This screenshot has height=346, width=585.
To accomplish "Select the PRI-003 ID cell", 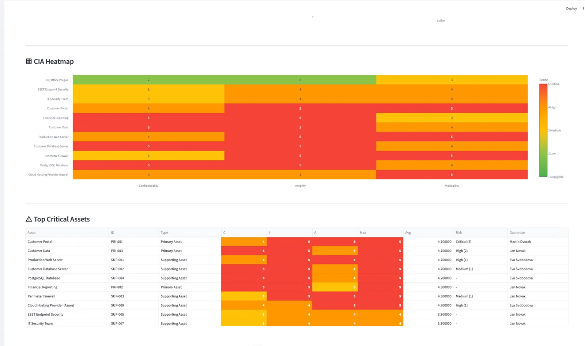I will (134, 251).
